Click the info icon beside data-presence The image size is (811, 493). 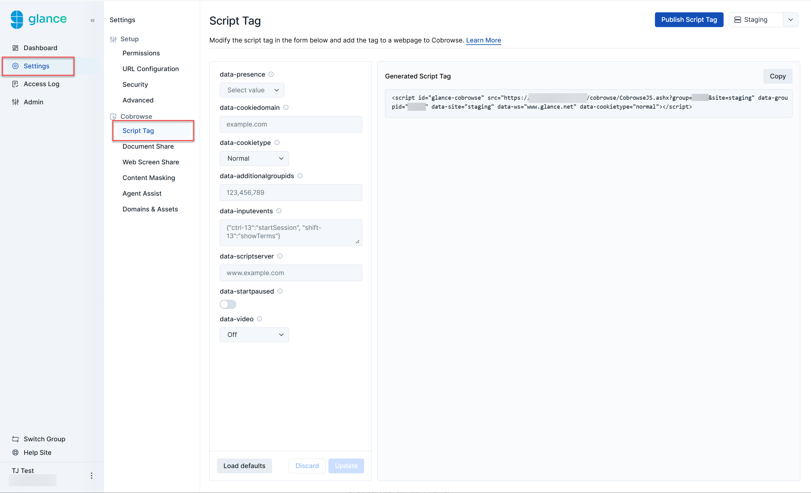pos(271,74)
